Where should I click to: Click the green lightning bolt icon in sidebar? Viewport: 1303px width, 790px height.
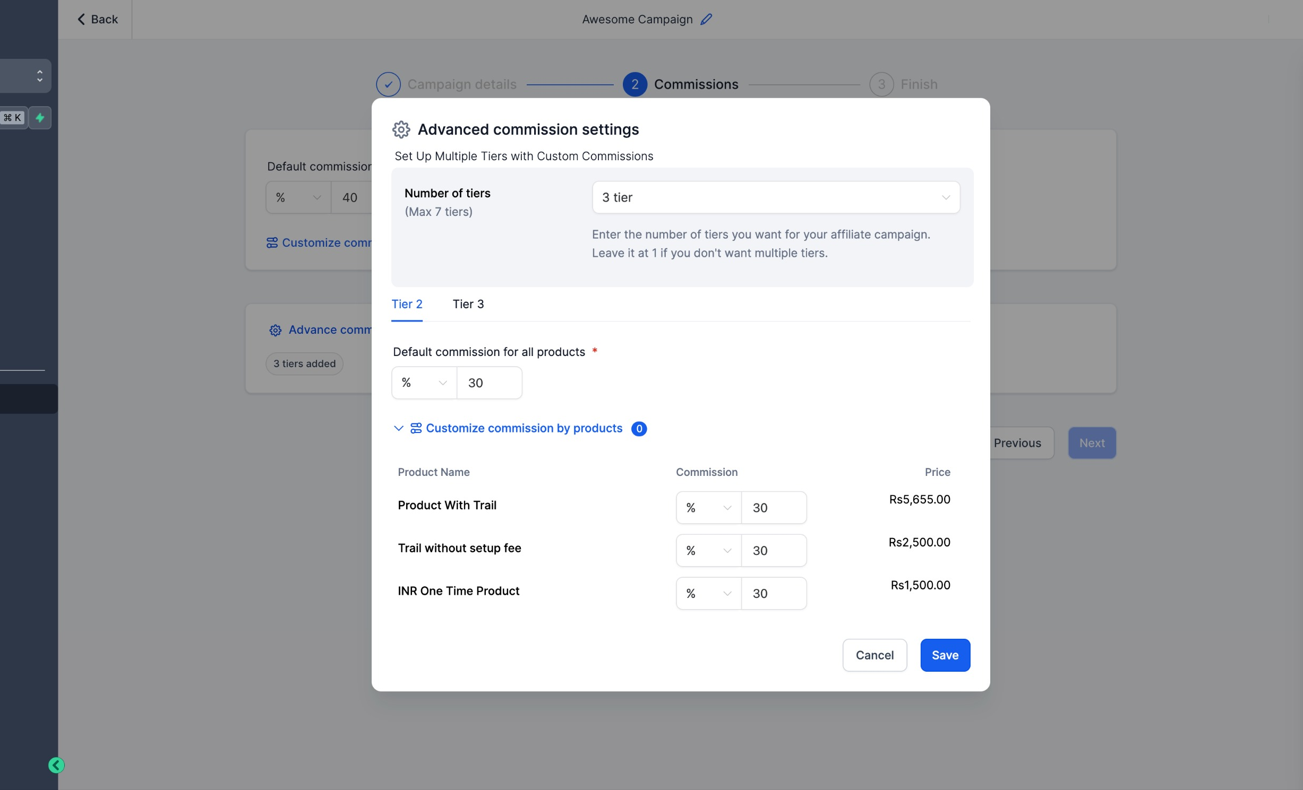(40, 118)
